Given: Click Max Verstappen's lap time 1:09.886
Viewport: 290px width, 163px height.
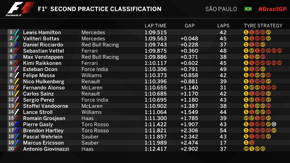Looking at the screenshot, I should pos(155,57).
